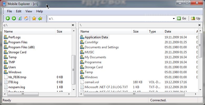Click left pane scroll down arrow
205x105 pixels.
point(74,90)
